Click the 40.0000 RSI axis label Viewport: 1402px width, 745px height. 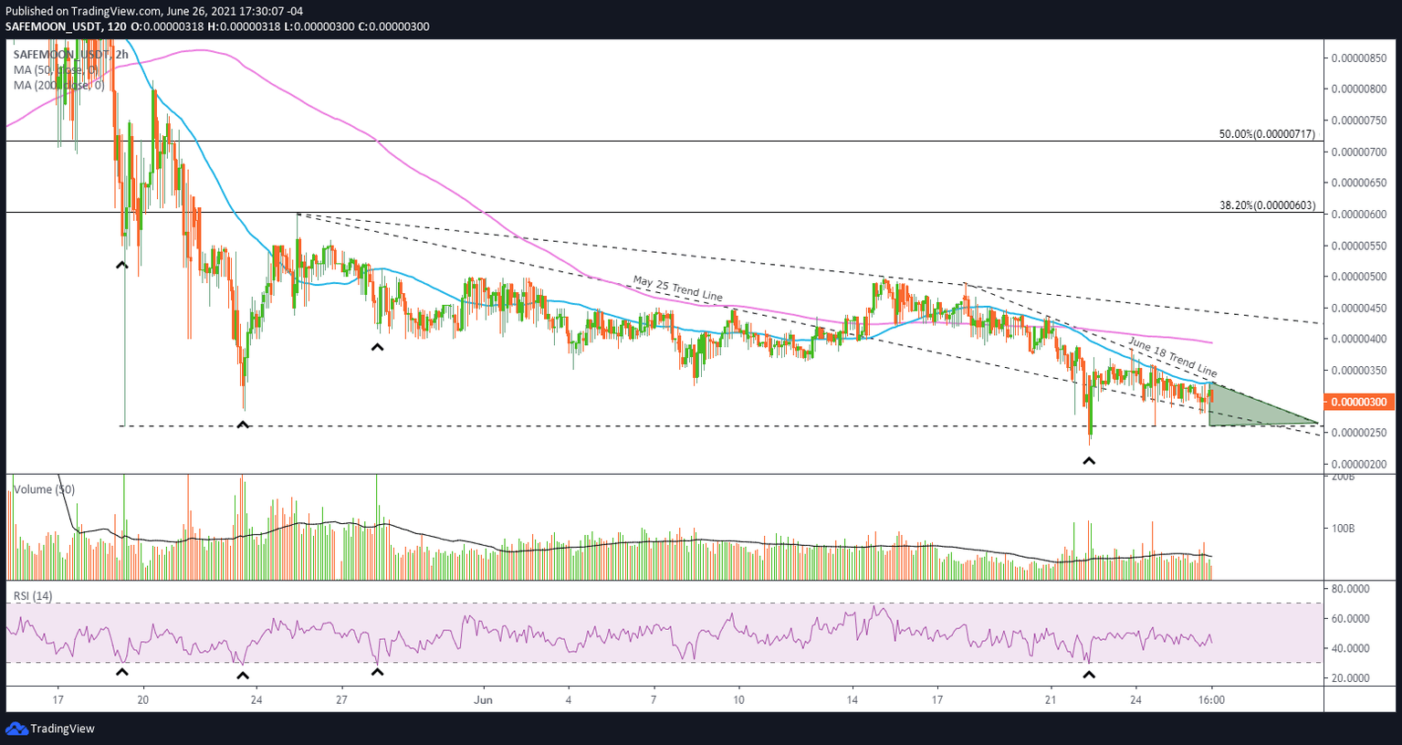1351,649
